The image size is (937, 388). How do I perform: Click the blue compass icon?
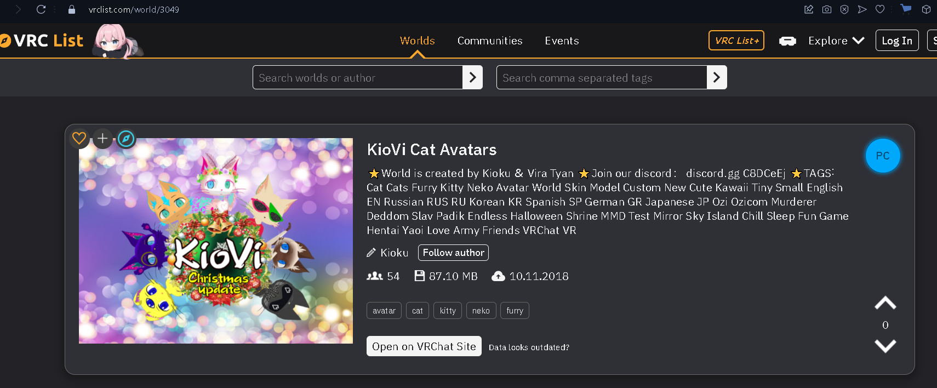click(126, 139)
